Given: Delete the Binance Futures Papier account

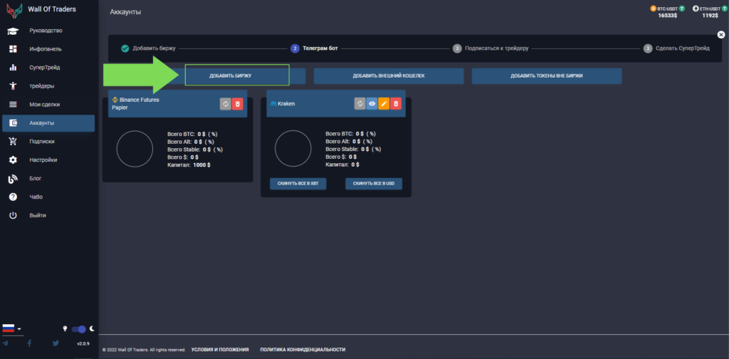Looking at the screenshot, I should tap(237, 104).
